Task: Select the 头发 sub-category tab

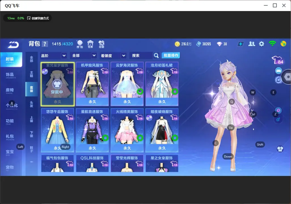Action: [x=31, y=104]
